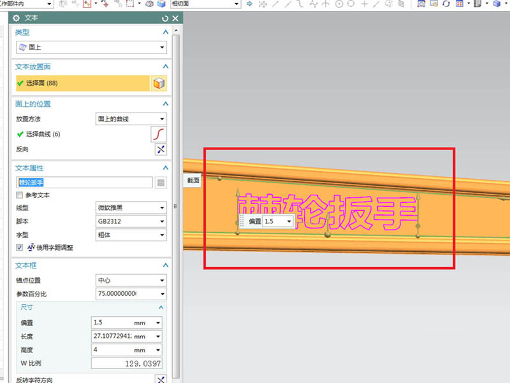Click the select face cube icon

pos(159,83)
